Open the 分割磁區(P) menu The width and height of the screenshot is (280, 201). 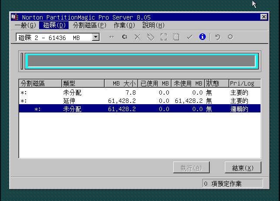tap(89, 25)
